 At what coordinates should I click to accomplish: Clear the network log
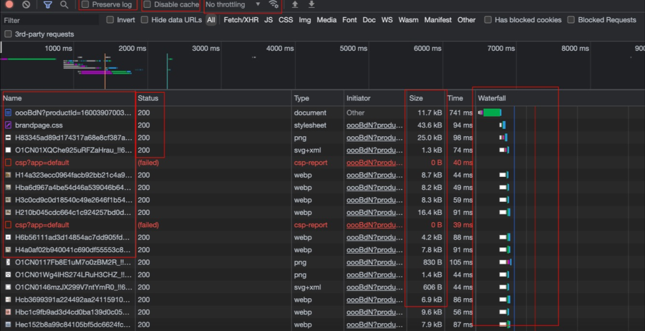point(26,5)
